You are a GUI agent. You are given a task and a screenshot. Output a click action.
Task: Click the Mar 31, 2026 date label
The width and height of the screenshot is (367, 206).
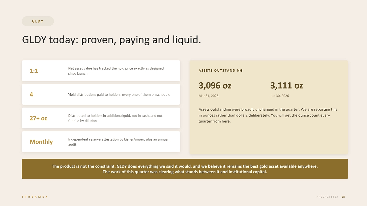point(209,96)
